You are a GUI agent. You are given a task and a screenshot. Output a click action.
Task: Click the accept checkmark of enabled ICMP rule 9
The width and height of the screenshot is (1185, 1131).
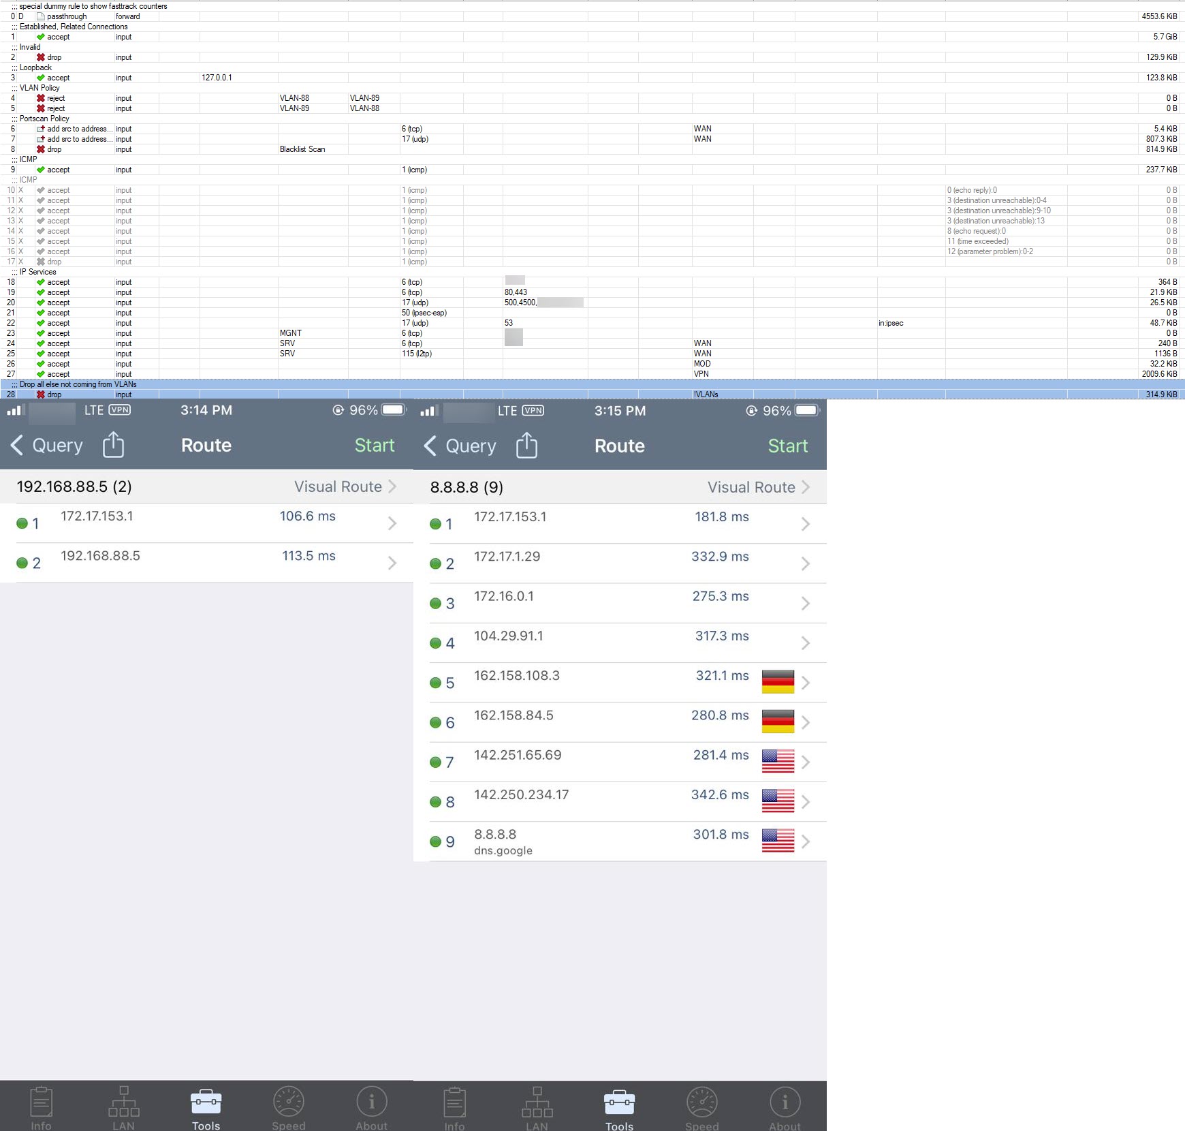pos(41,170)
